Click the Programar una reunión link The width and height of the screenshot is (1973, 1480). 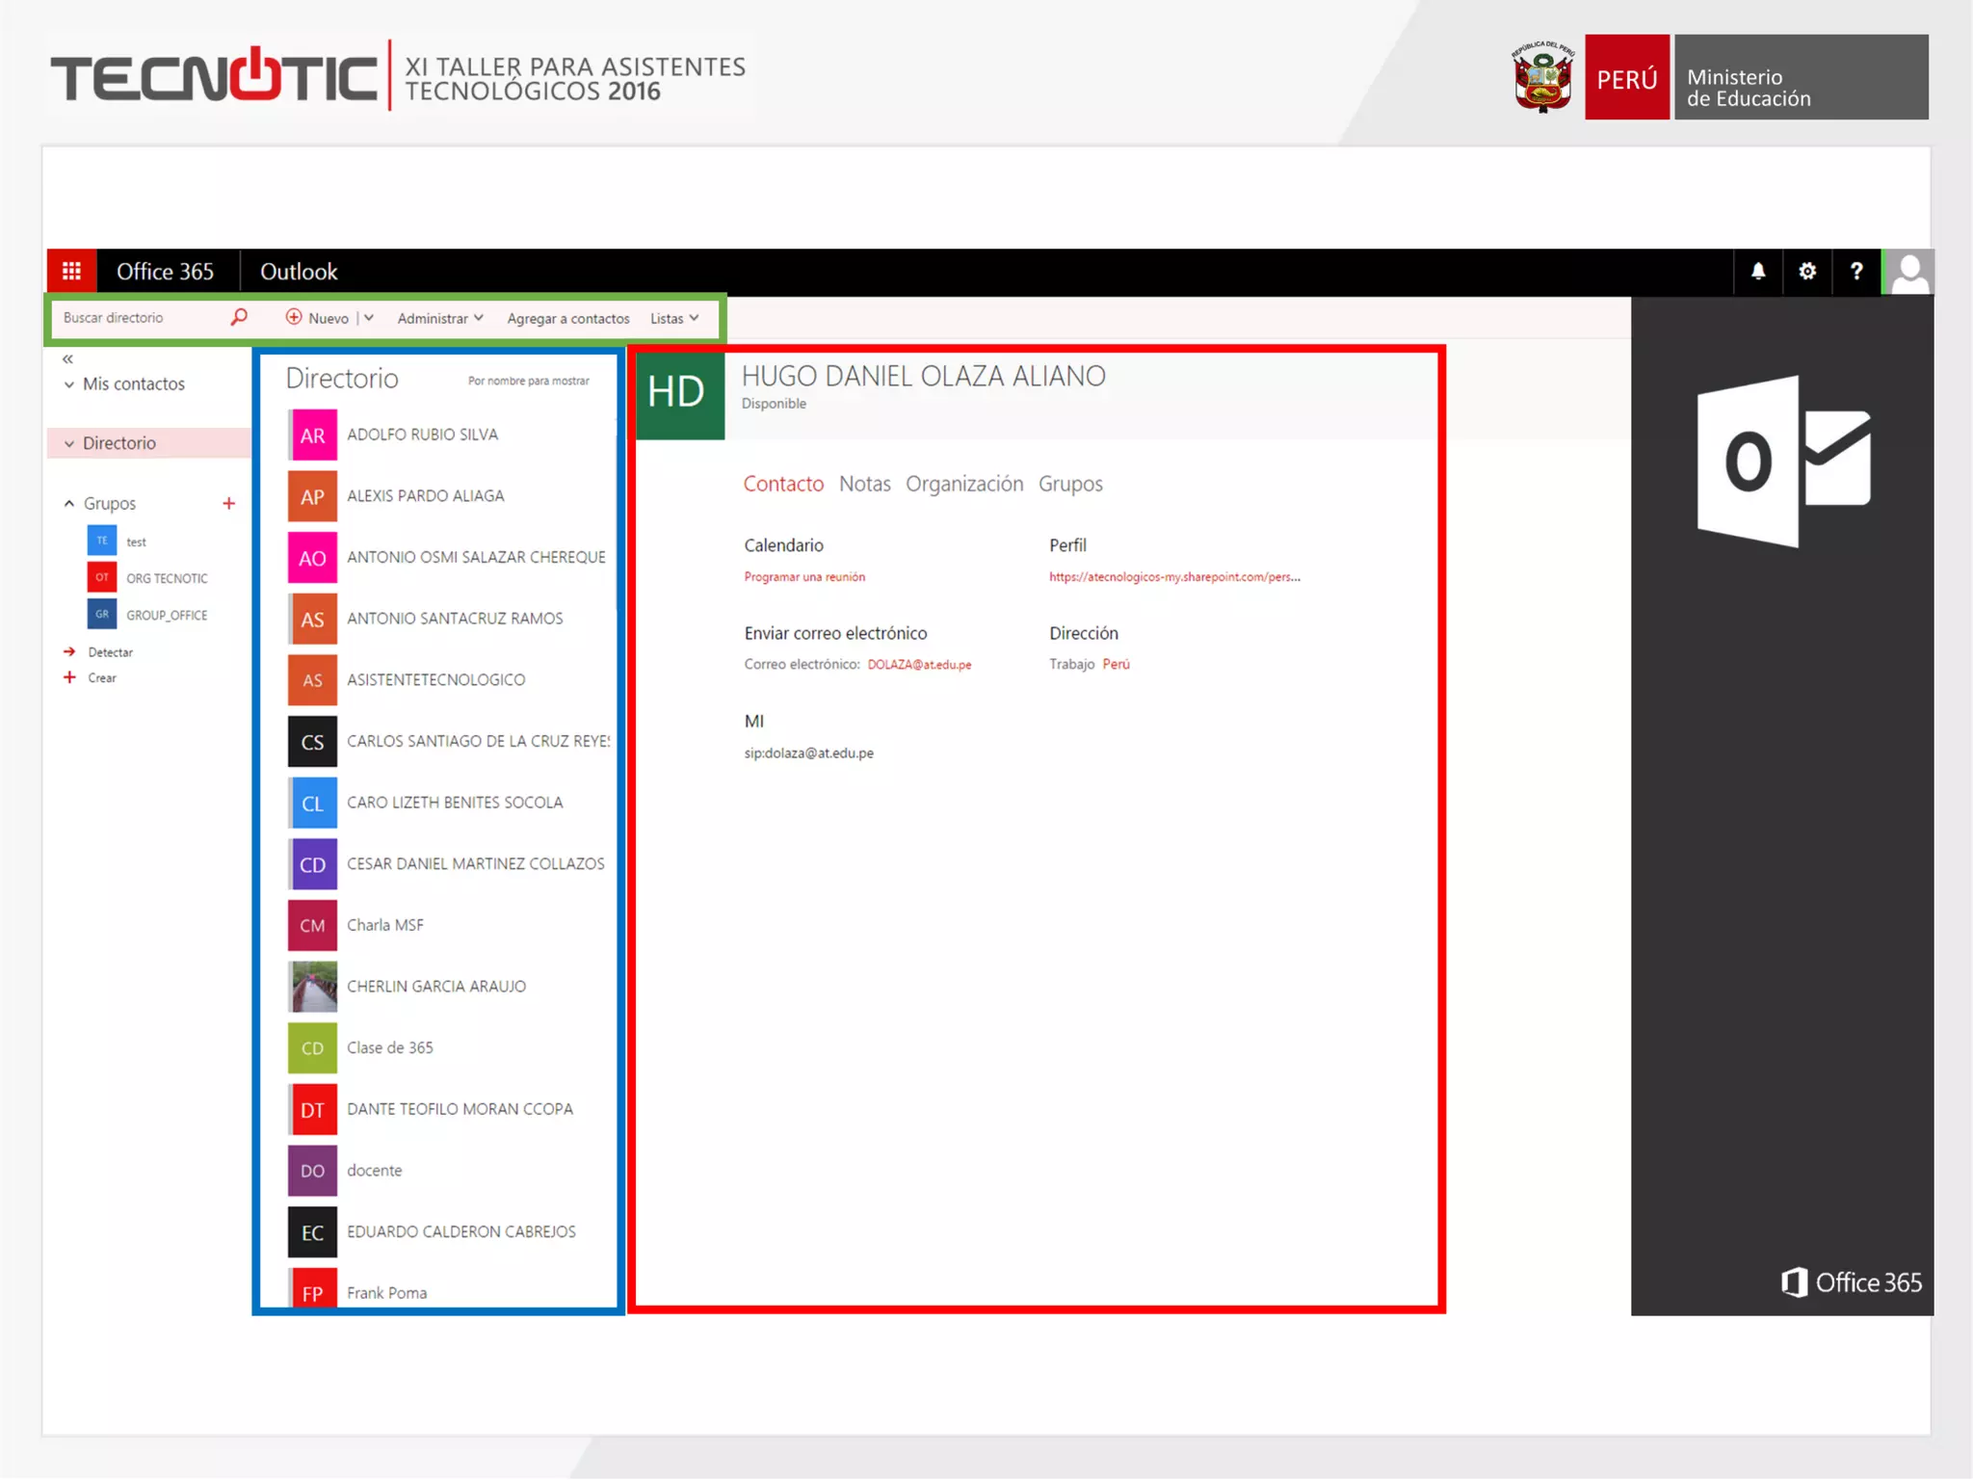pos(804,577)
